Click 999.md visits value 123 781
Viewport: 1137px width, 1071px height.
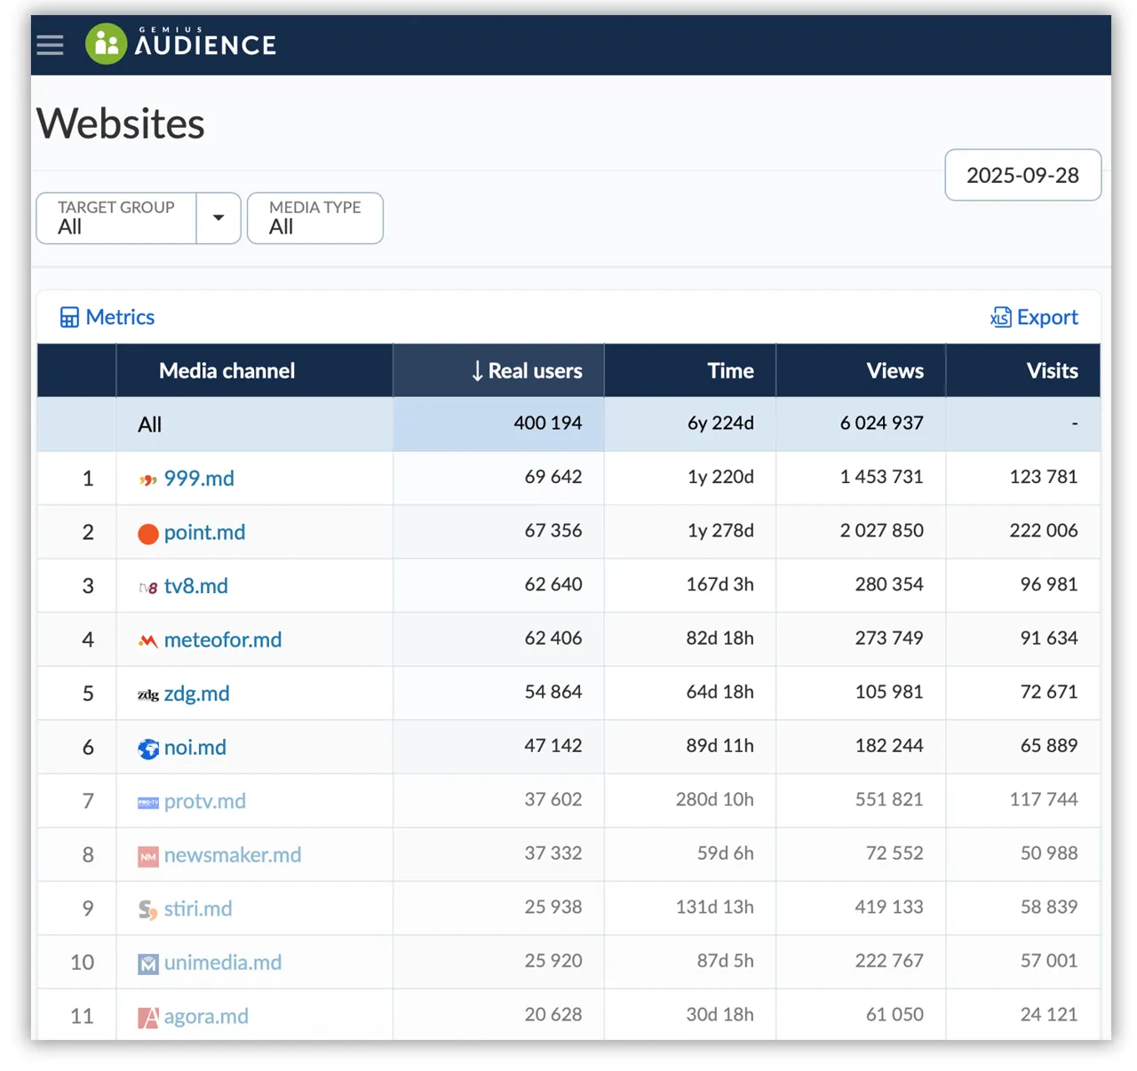pos(1044,477)
